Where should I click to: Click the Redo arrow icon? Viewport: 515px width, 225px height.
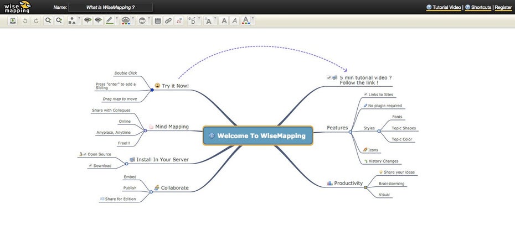coord(36,20)
